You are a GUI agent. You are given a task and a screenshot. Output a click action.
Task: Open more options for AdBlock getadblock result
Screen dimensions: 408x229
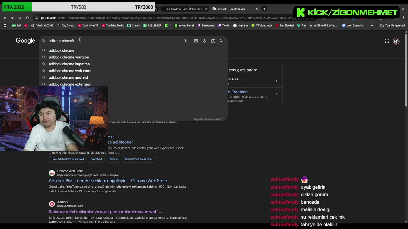91,206
